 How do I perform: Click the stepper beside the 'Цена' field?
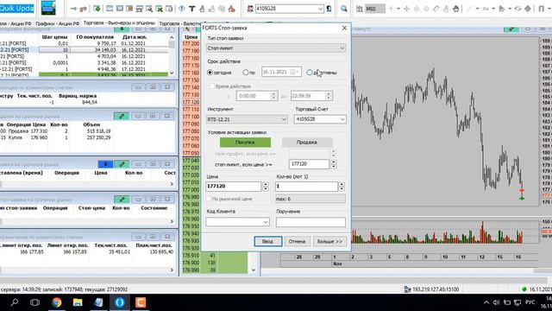[x=266, y=187]
